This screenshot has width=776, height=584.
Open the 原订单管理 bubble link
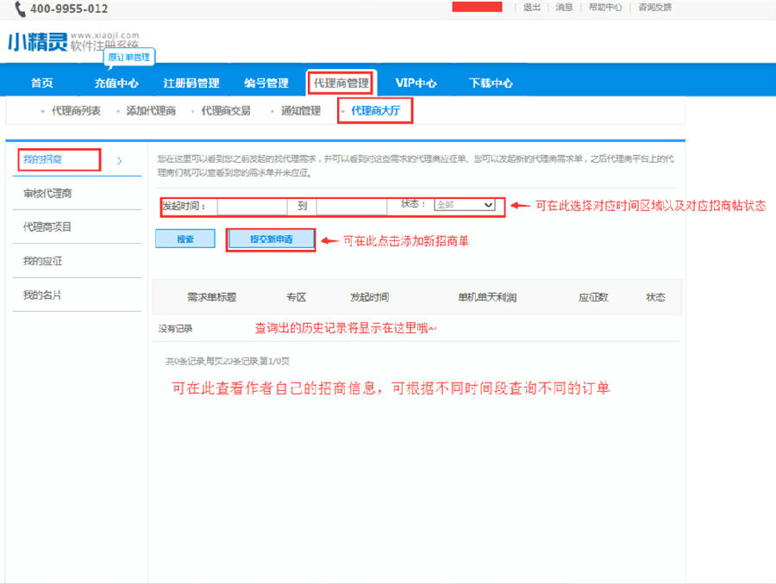pyautogui.click(x=129, y=58)
